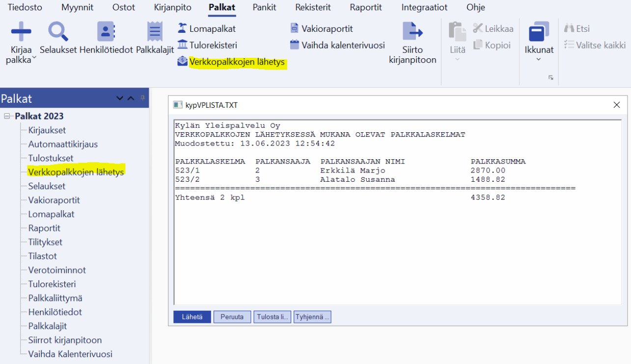This screenshot has height=364, width=631.
Task: Click the Peruuta button
Action: (x=232, y=317)
